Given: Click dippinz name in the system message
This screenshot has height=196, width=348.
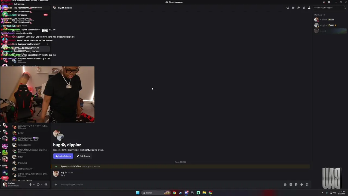Looking at the screenshot, I should (x=64, y=166).
